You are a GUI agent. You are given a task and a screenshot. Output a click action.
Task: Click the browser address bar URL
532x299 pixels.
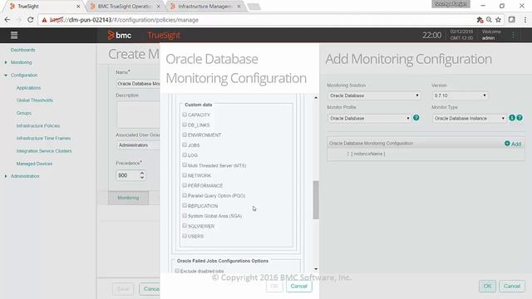click(x=124, y=20)
